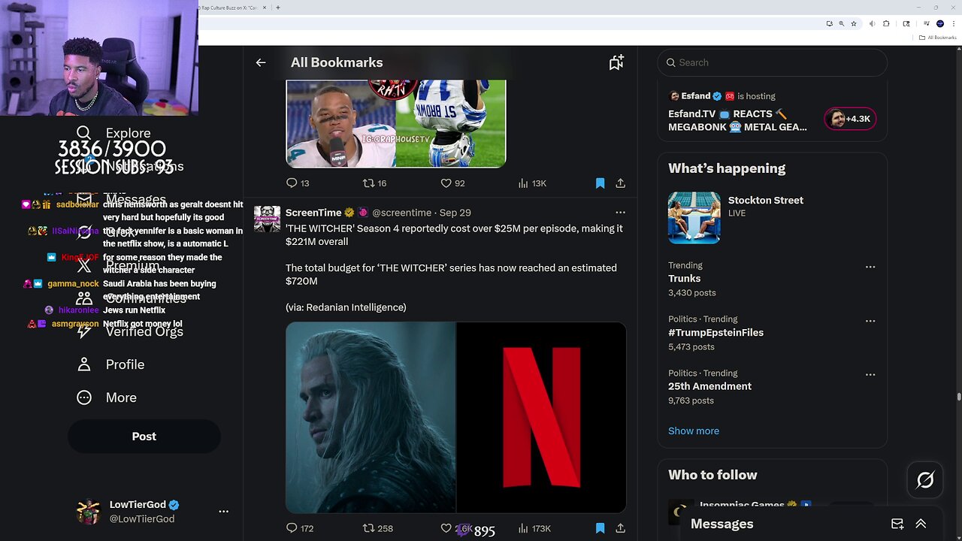Click Show more under trending
Screen dimensions: 962x541
point(694,431)
